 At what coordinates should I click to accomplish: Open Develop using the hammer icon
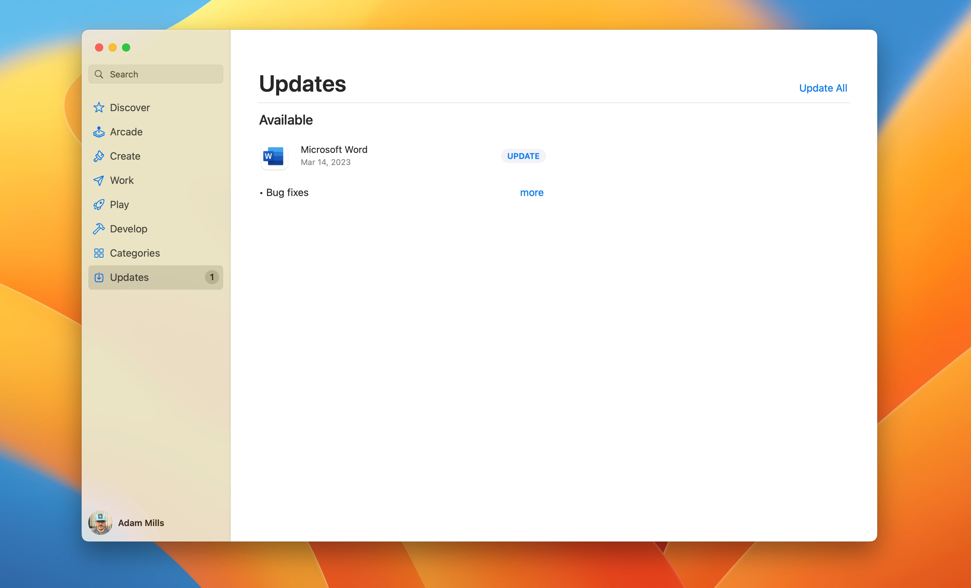[99, 229]
